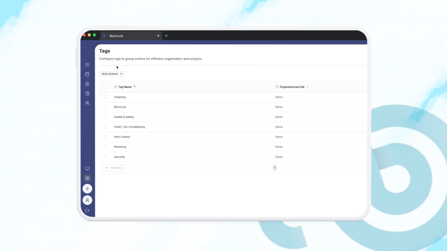Open the Pest Control tag
This screenshot has width=447, height=251.
pos(122,137)
